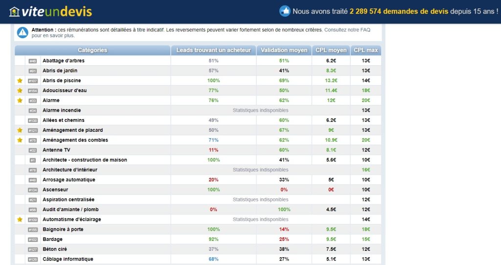The width and height of the screenshot is (501, 265).
Task: Select the Adoucisseur d'eau category name
Action: click(65, 90)
